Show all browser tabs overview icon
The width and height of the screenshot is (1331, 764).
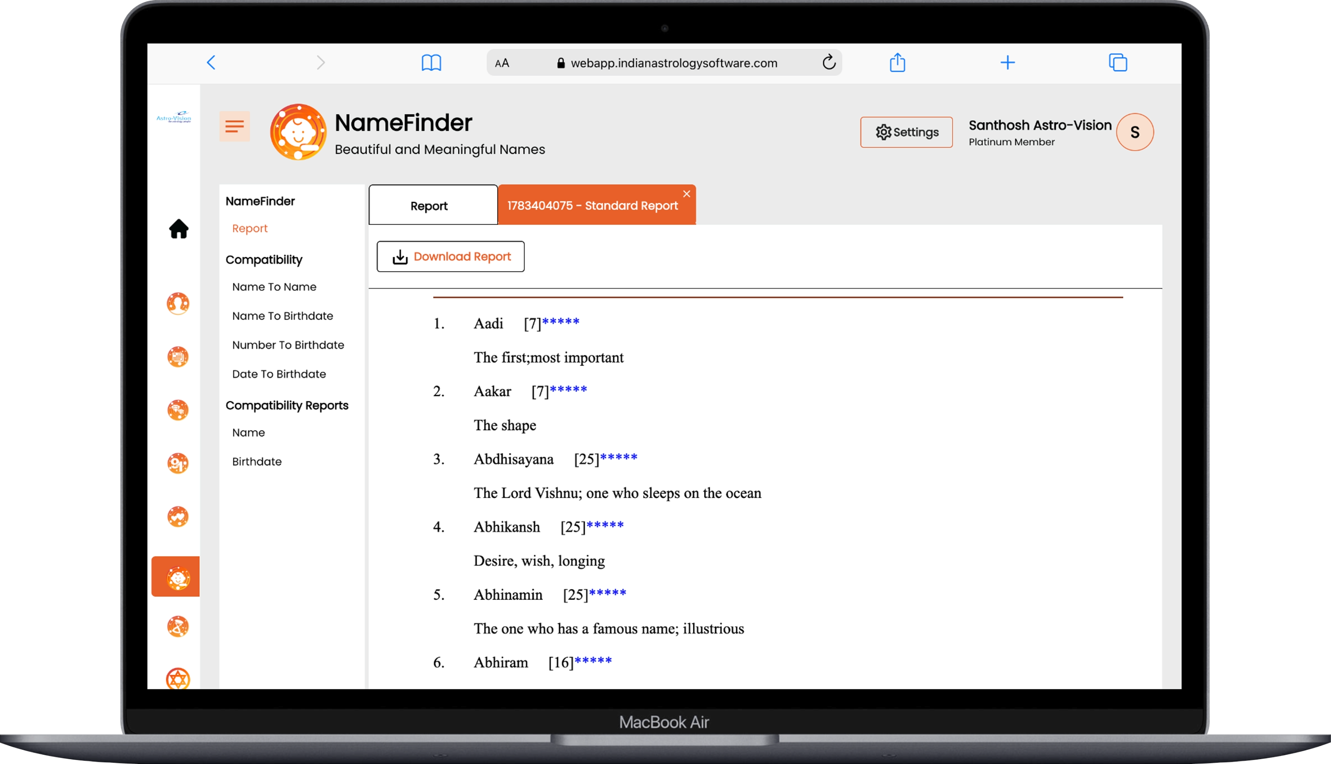[1118, 62]
